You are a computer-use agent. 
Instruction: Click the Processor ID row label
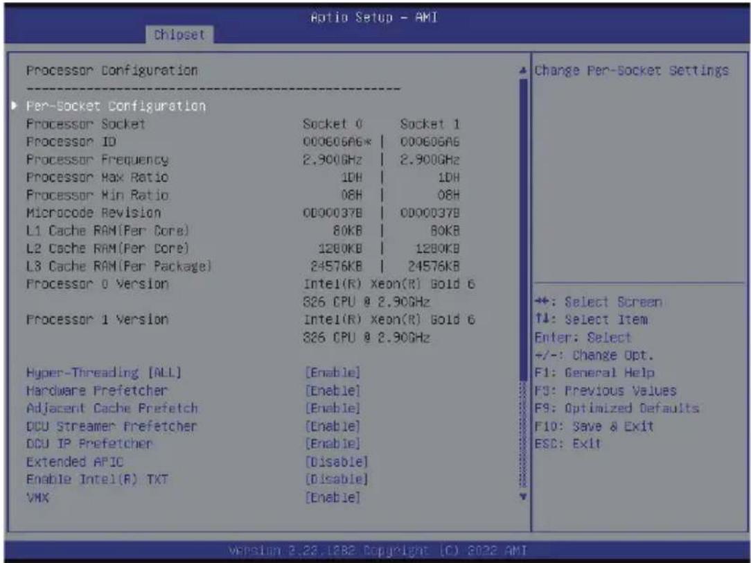[x=71, y=142]
